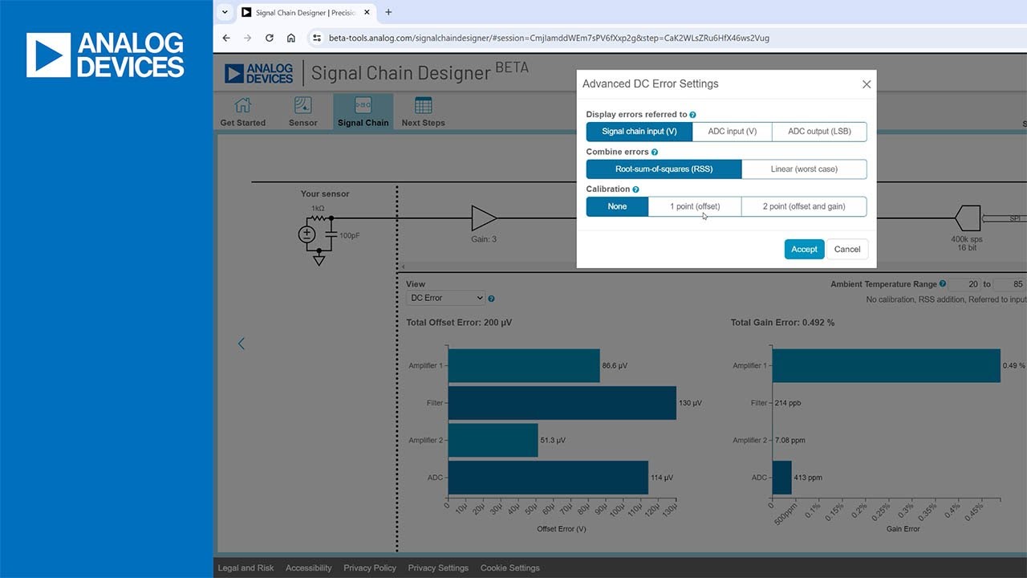Screen dimensions: 1027x578
Task: Open a new browser tab
Action: (x=388, y=12)
